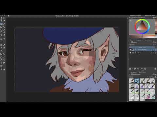Collapse the Layers docker
The height and width of the screenshot is (117, 157).
tap(130, 42)
